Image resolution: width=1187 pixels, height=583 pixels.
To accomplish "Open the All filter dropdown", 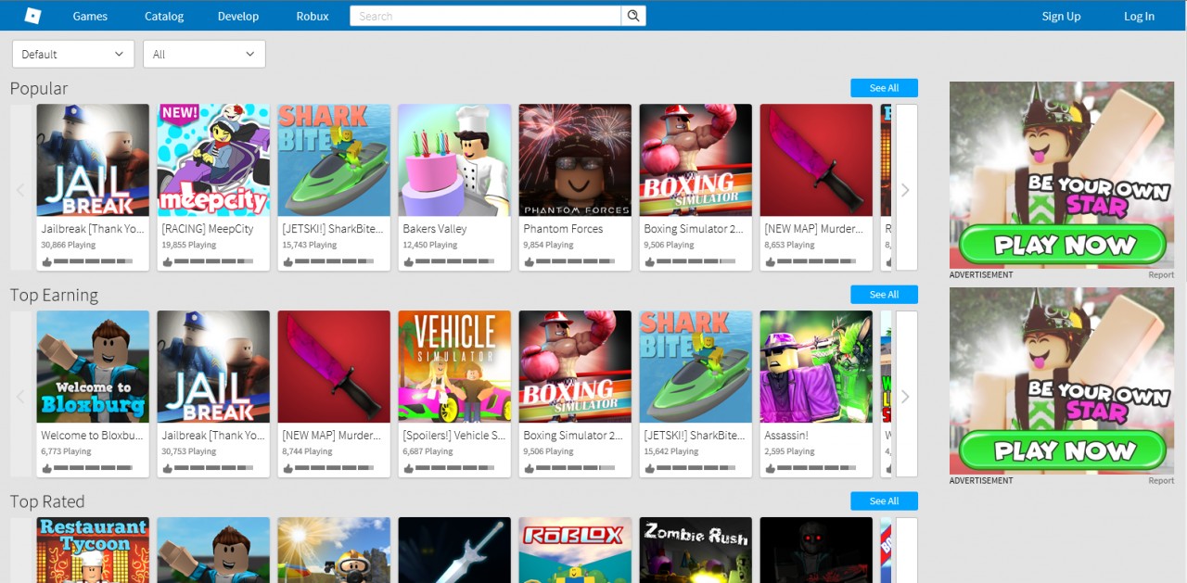I will coord(204,54).
